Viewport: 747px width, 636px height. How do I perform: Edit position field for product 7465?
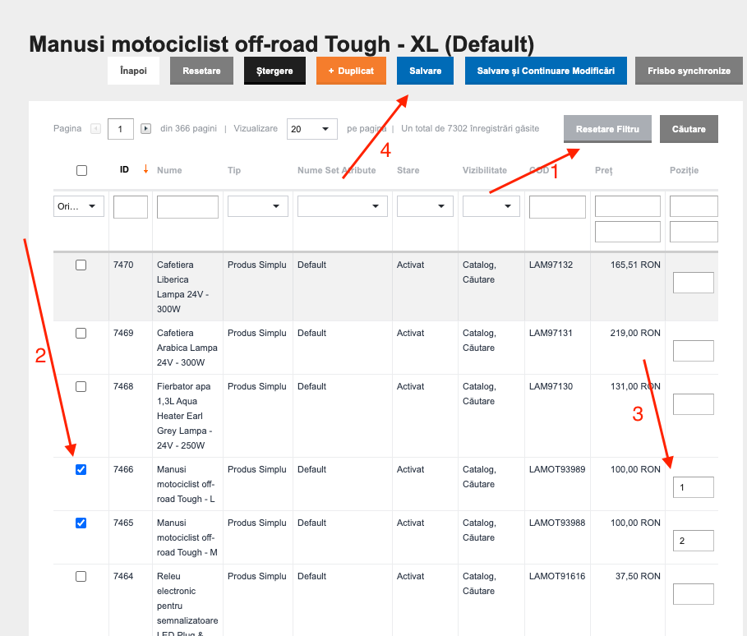tap(693, 541)
